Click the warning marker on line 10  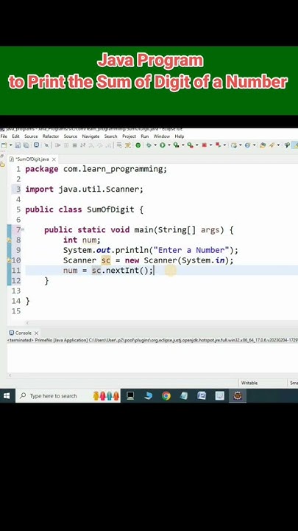[x=10, y=260]
